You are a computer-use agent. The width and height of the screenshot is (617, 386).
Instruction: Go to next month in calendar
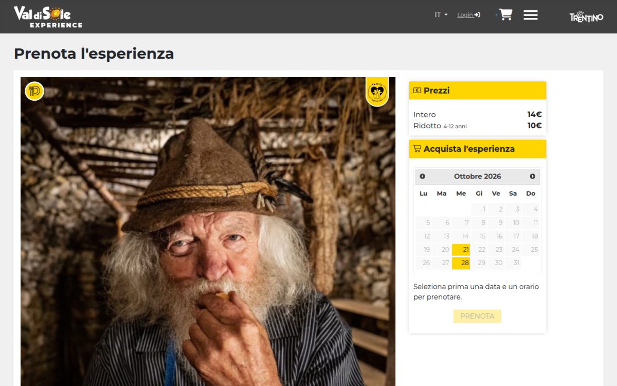[x=533, y=177]
